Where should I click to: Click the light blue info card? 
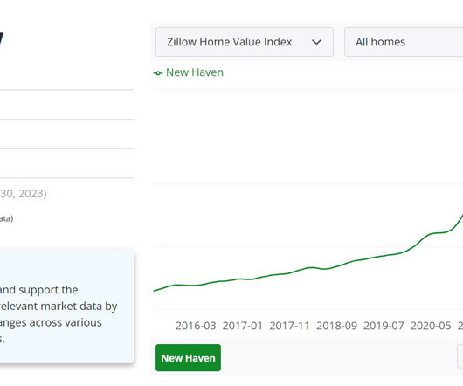pos(66,306)
